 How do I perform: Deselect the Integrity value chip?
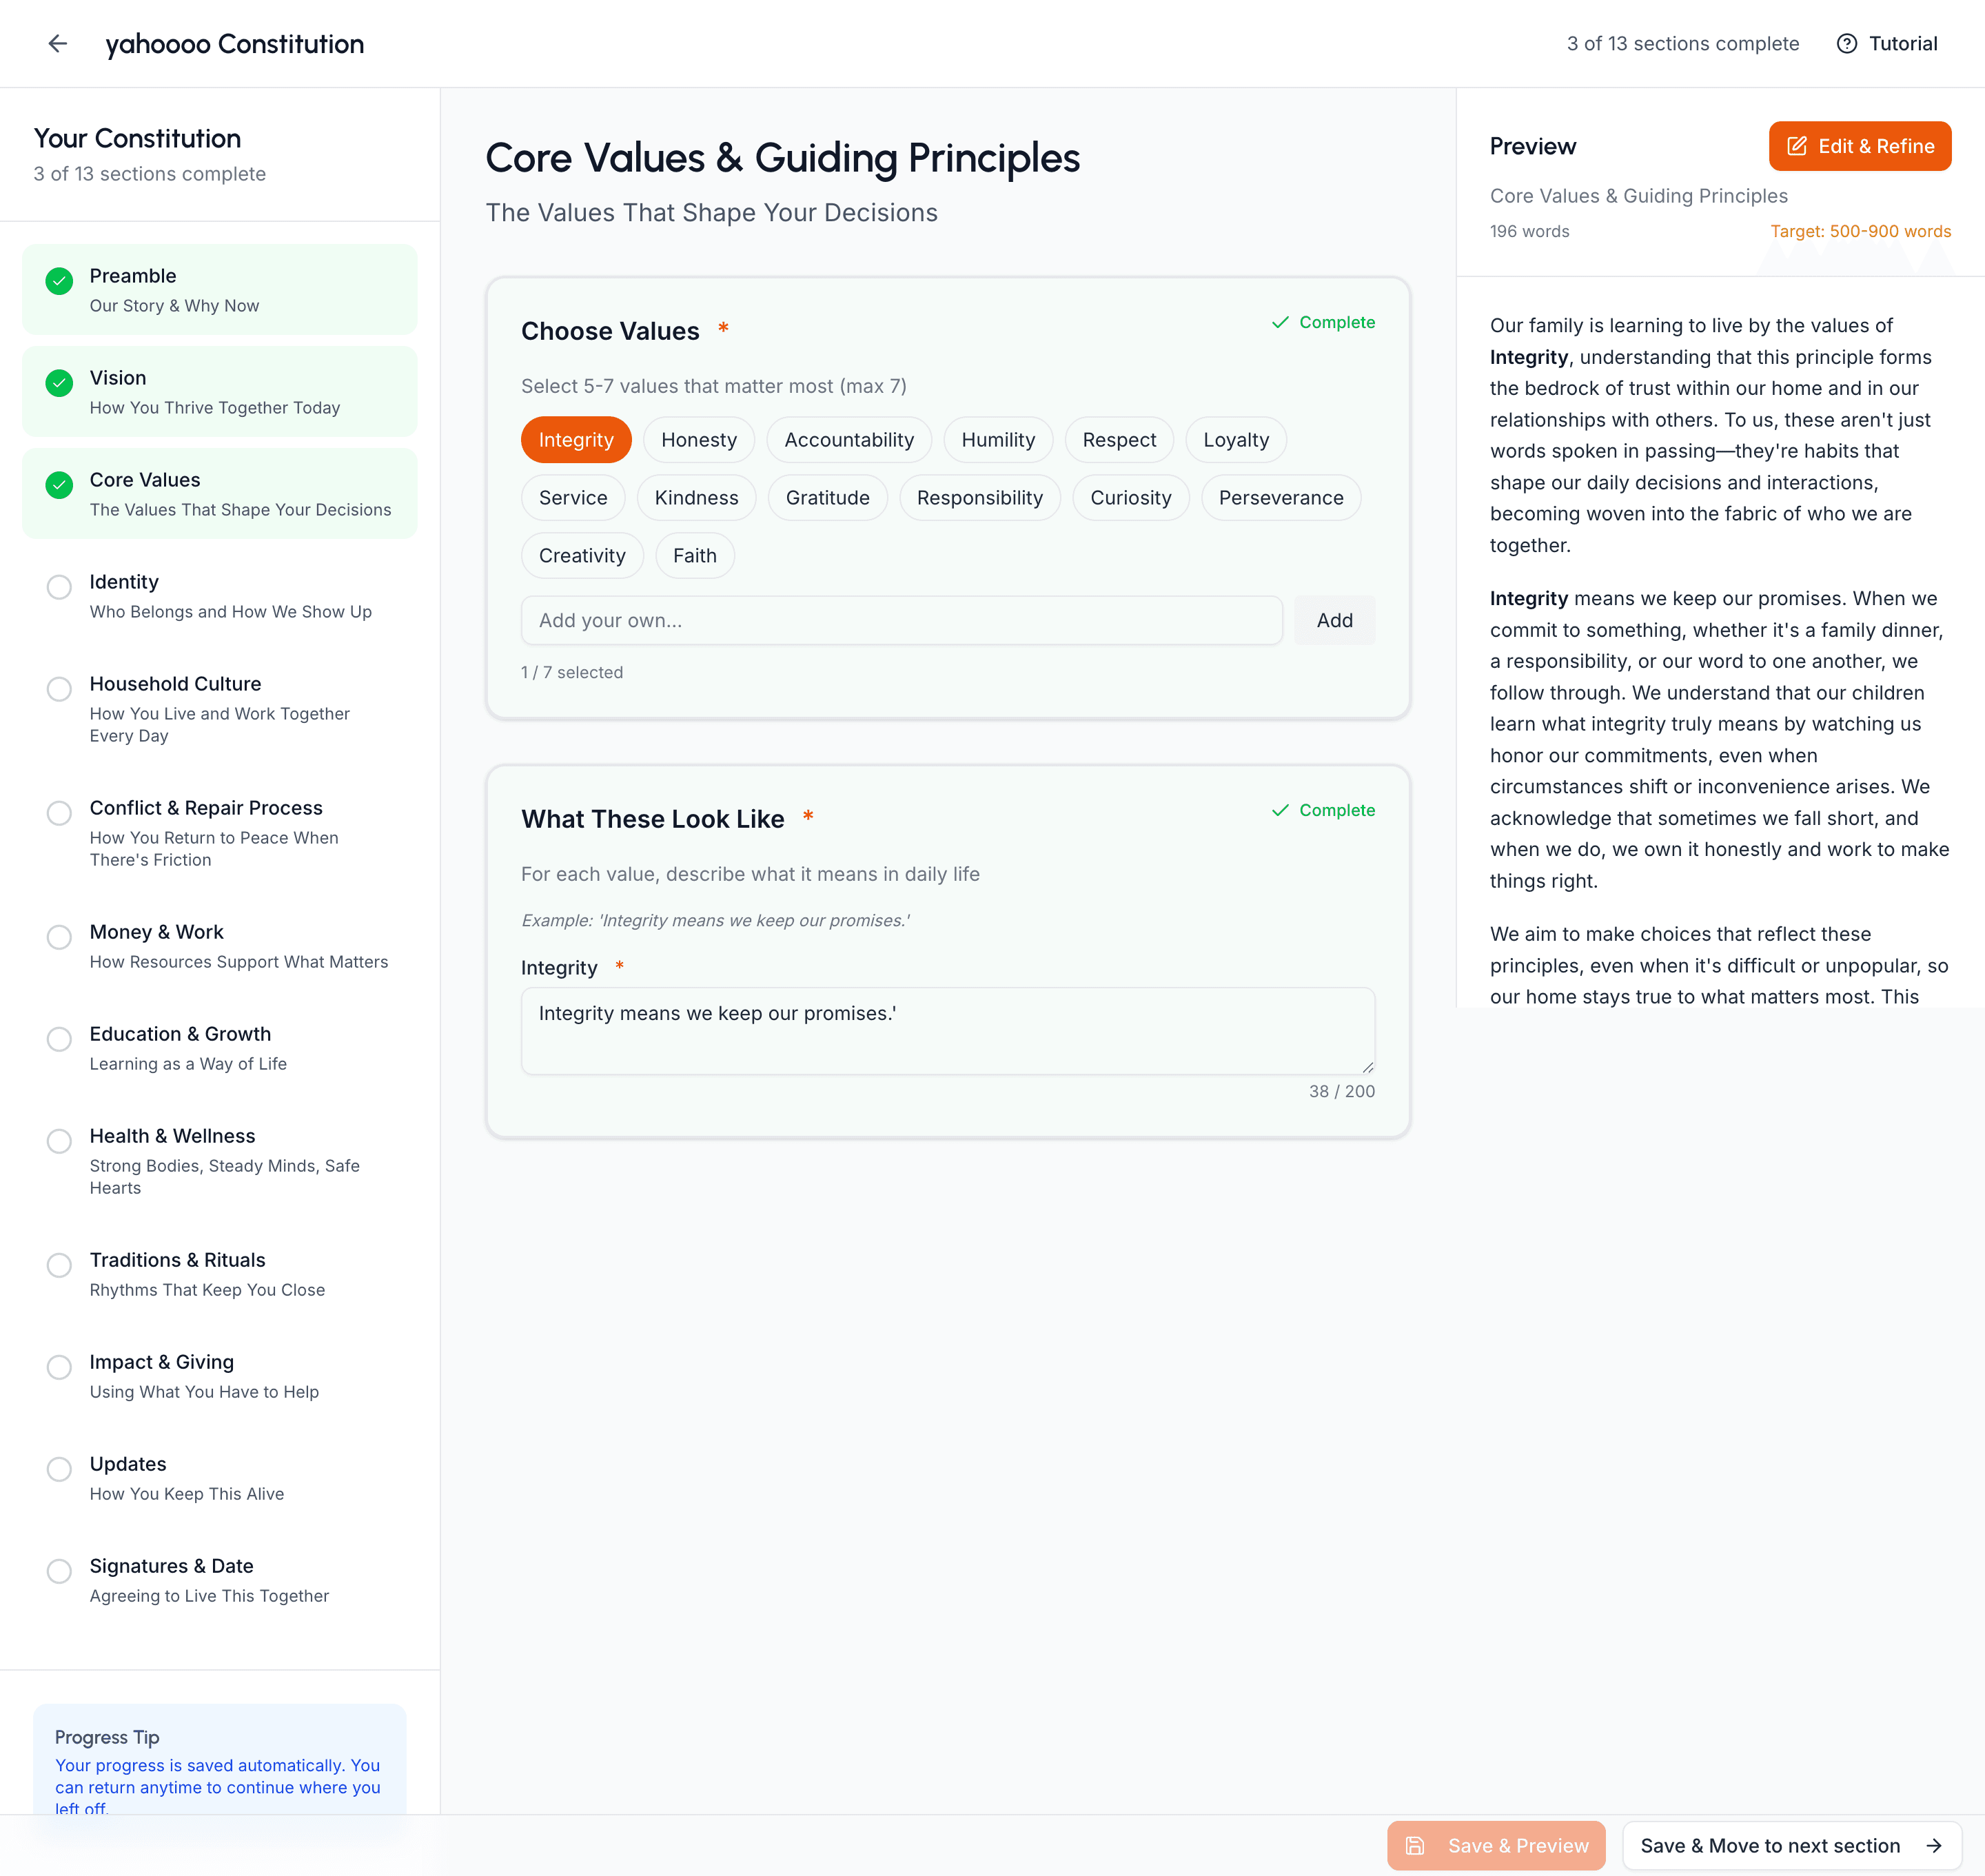pos(576,439)
